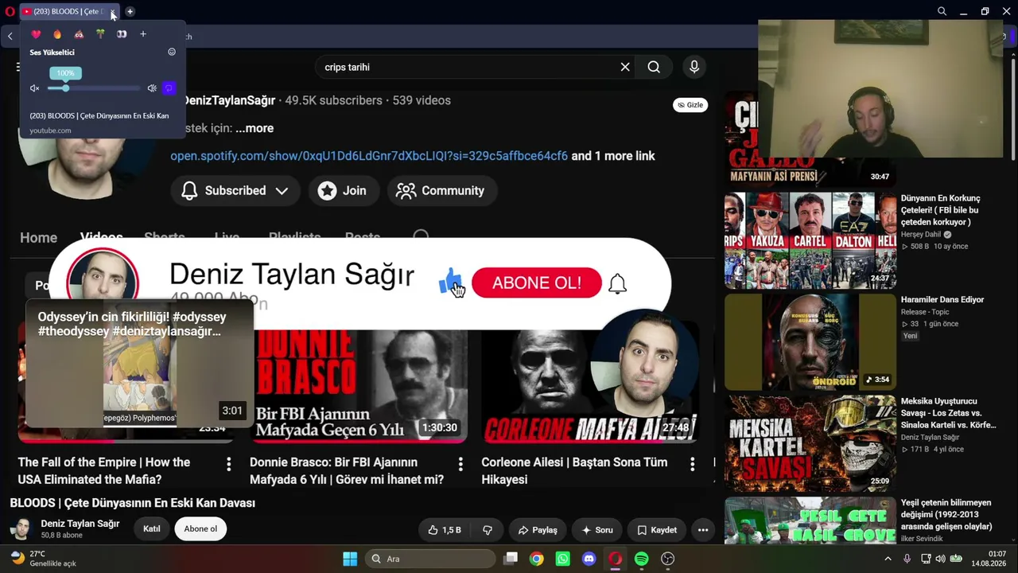Screen dimensions: 1018x573
Task: Open the 'and 1 more link' text
Action: coord(613,156)
